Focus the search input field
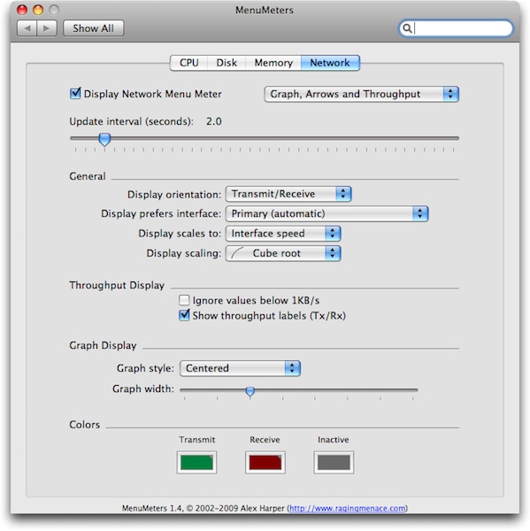The width and height of the screenshot is (530, 531). click(x=456, y=28)
